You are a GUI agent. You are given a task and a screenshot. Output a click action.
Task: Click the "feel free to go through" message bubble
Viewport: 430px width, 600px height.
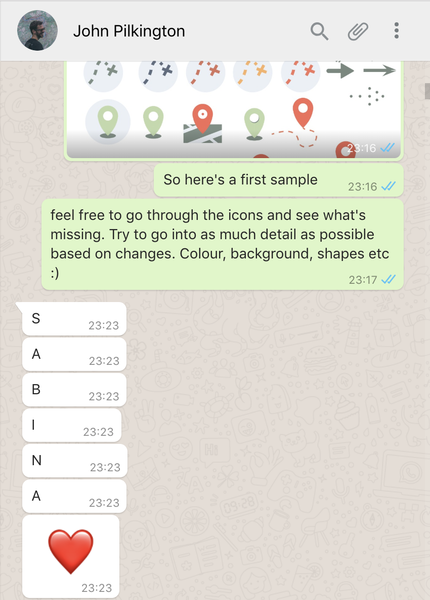[222, 244]
